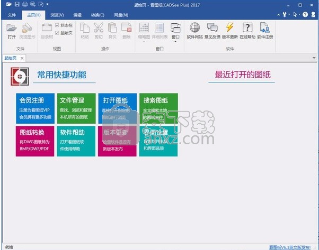Click the print preview icon in title bar
319x250 pixels.
pos(41,4)
